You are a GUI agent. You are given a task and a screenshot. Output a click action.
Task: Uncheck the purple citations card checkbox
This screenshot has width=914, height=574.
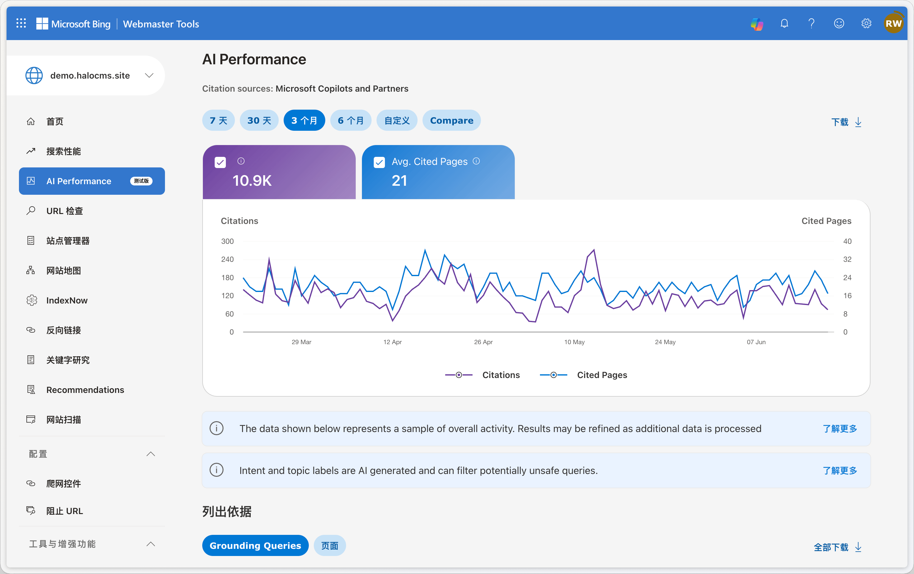coord(220,162)
